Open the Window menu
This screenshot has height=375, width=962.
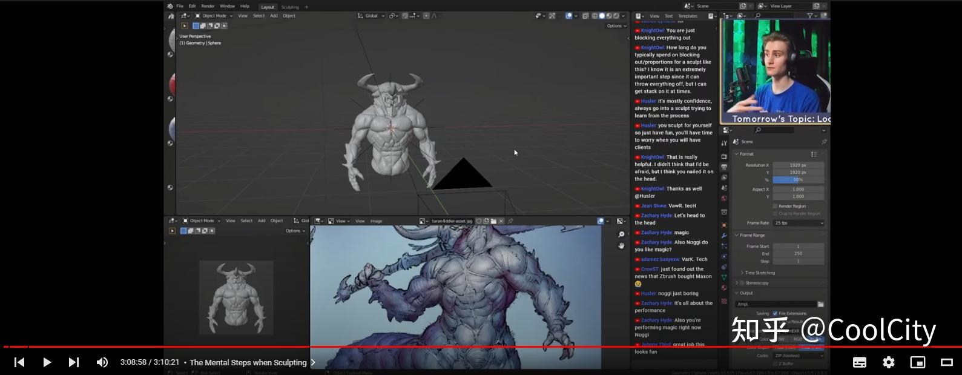[x=227, y=6]
